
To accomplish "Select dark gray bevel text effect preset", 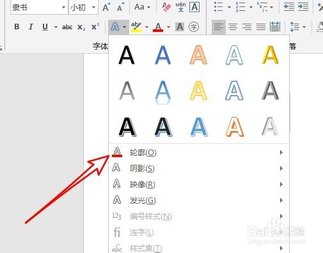I will [270, 91].
